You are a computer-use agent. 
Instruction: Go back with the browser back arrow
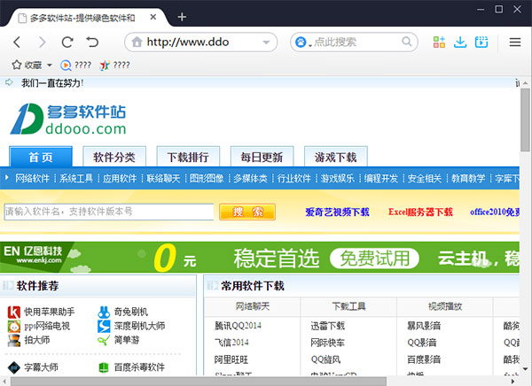(17, 42)
